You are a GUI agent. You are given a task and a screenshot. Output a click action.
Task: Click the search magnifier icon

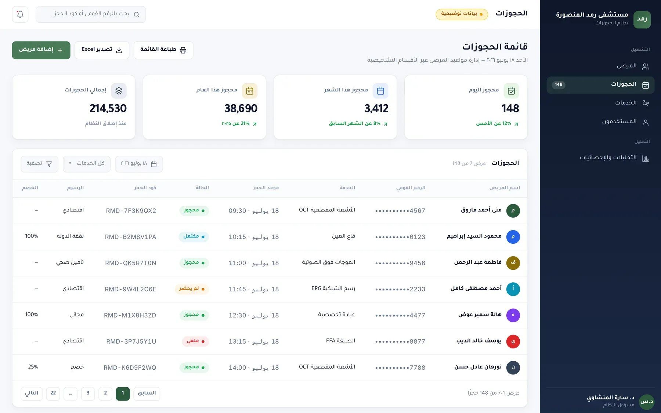pyautogui.click(x=137, y=15)
